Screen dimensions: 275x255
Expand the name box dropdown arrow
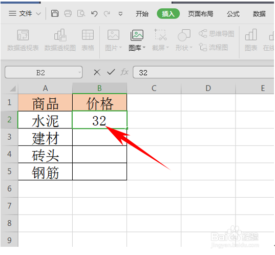(x=79, y=72)
